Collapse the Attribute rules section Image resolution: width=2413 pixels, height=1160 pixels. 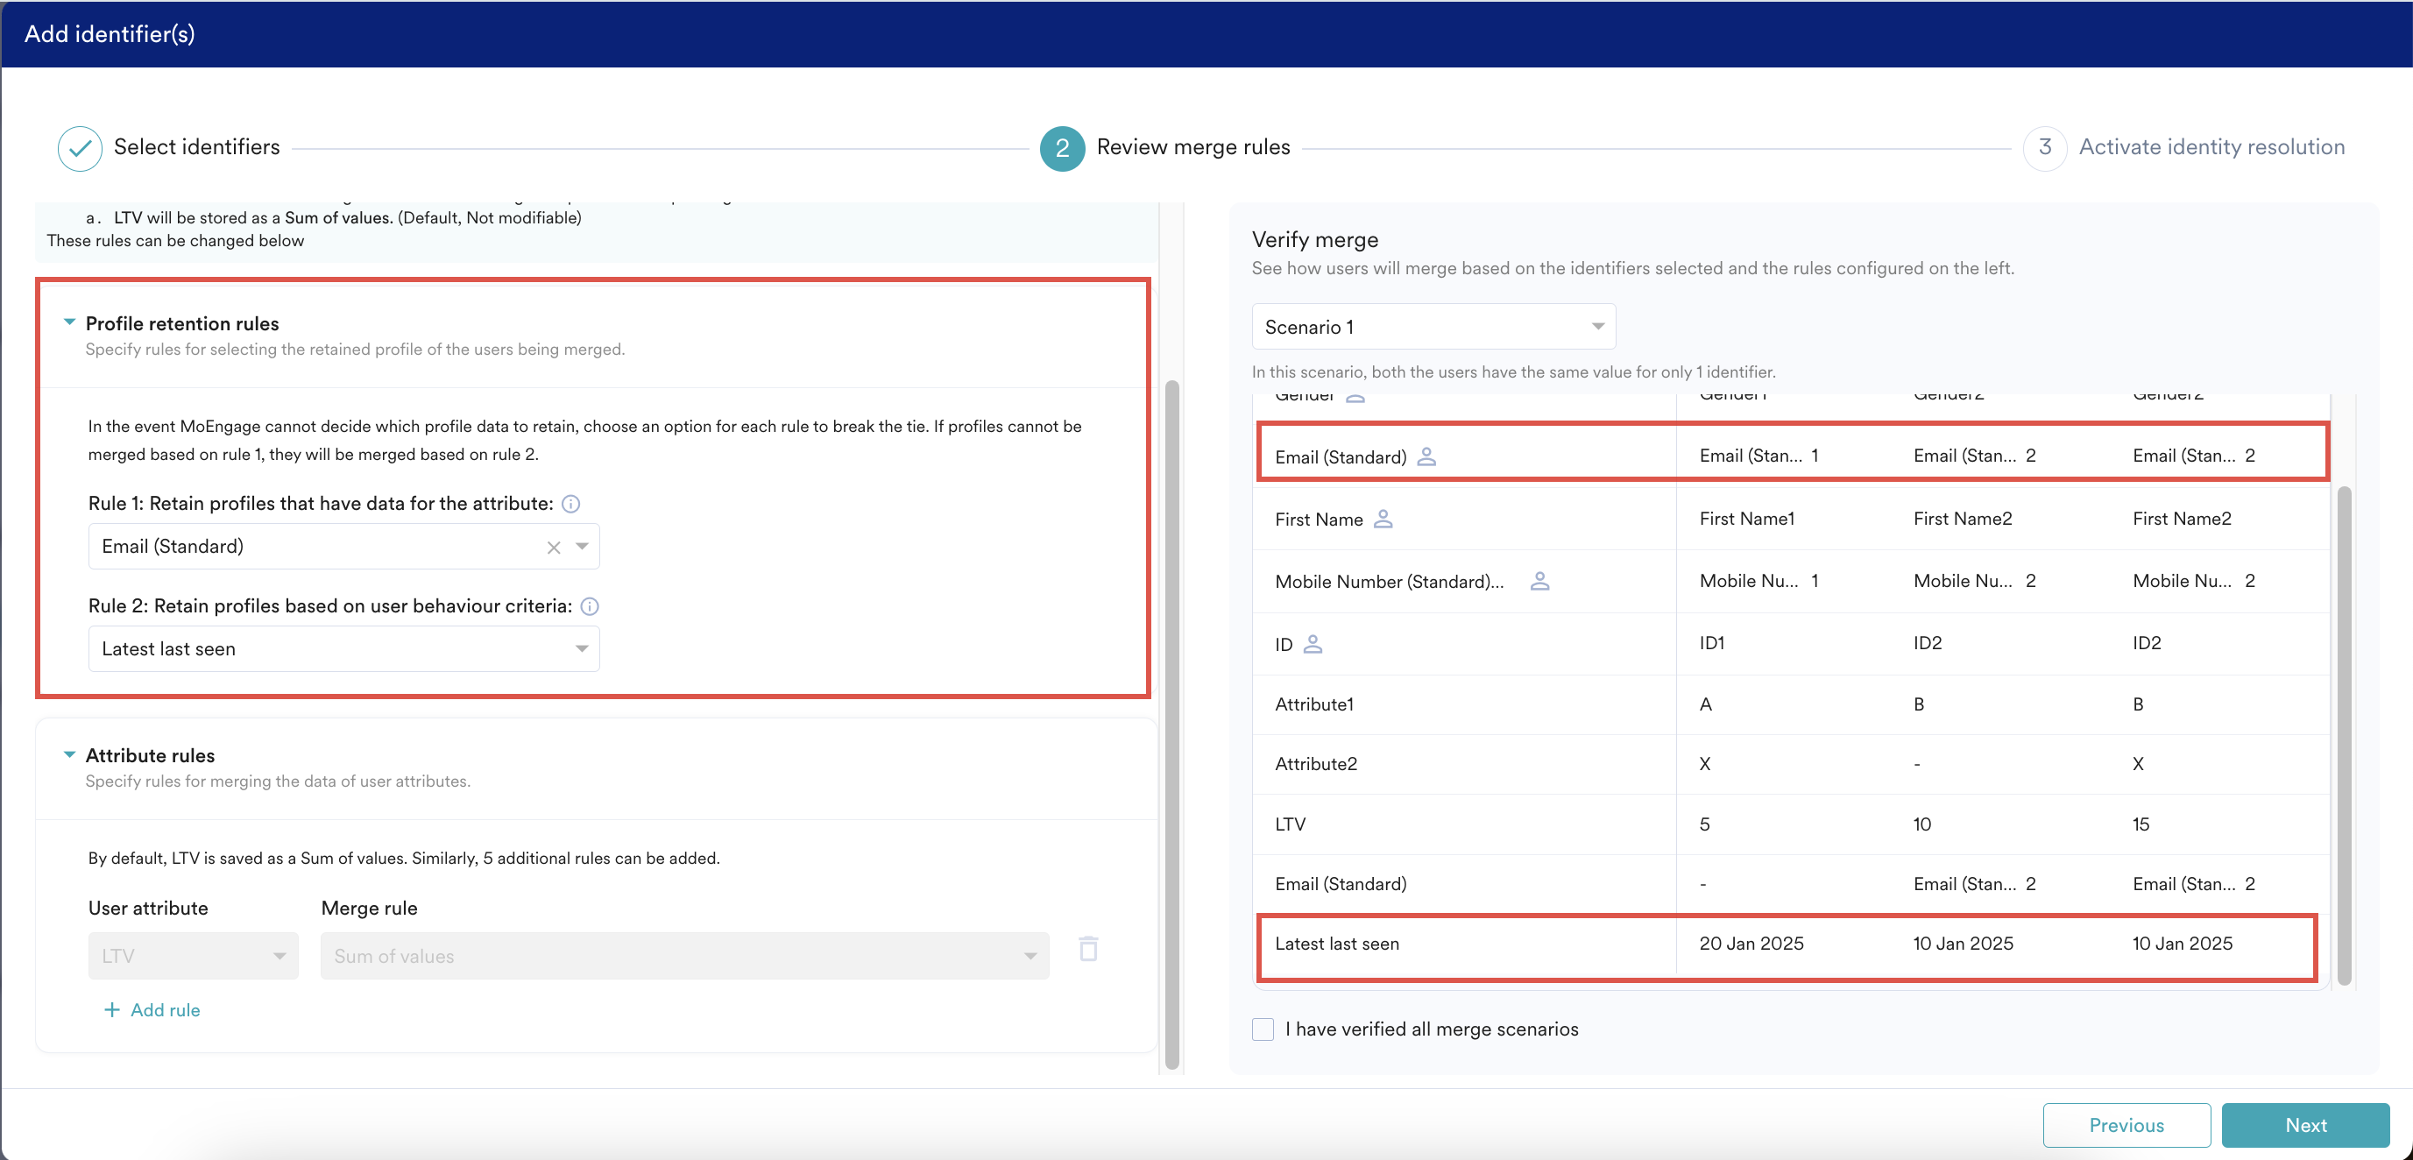(x=69, y=754)
